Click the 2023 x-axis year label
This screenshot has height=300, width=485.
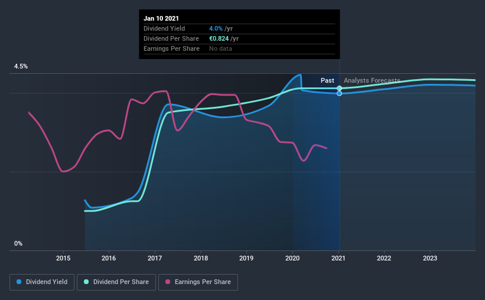click(430, 258)
